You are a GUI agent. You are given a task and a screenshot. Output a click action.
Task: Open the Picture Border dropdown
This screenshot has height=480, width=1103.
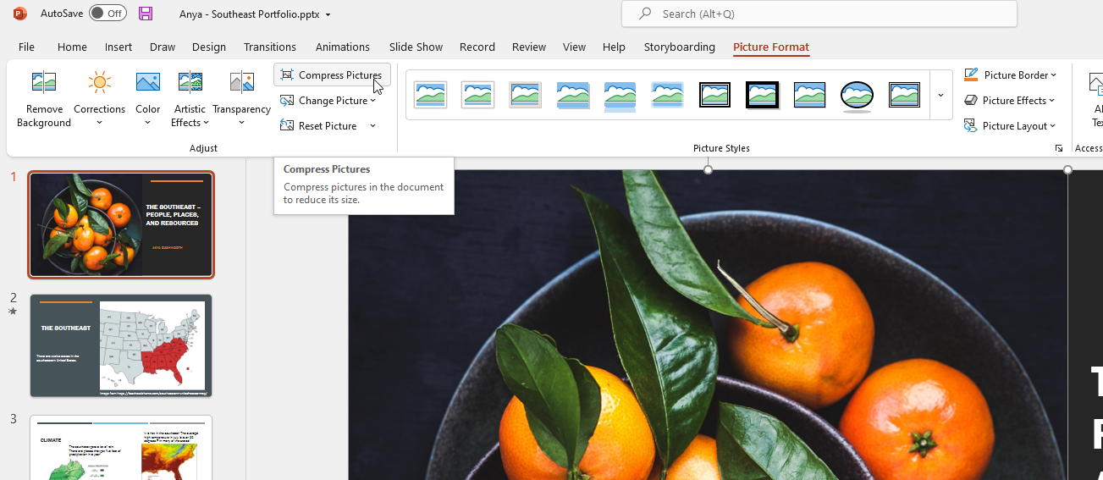(x=1010, y=75)
